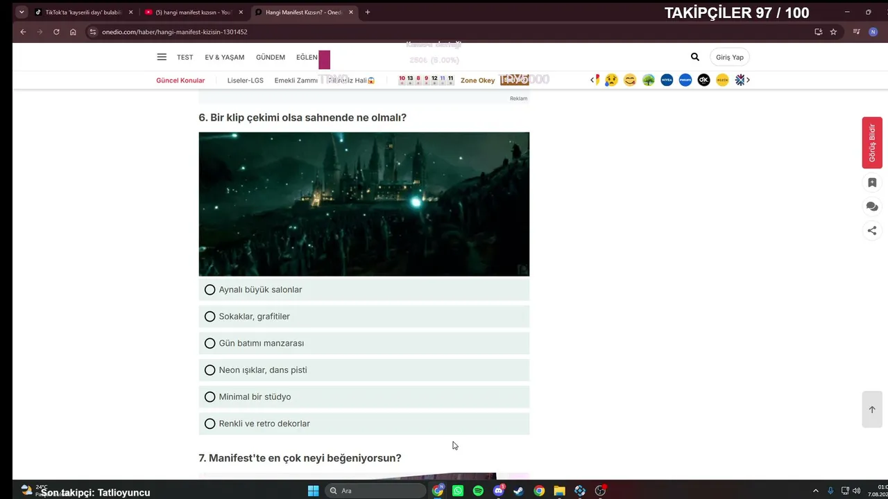The width and height of the screenshot is (888, 499).
Task: Open the black OK brand logo
Action: (703, 80)
